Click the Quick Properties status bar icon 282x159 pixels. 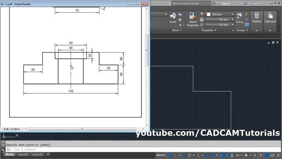(260, 155)
